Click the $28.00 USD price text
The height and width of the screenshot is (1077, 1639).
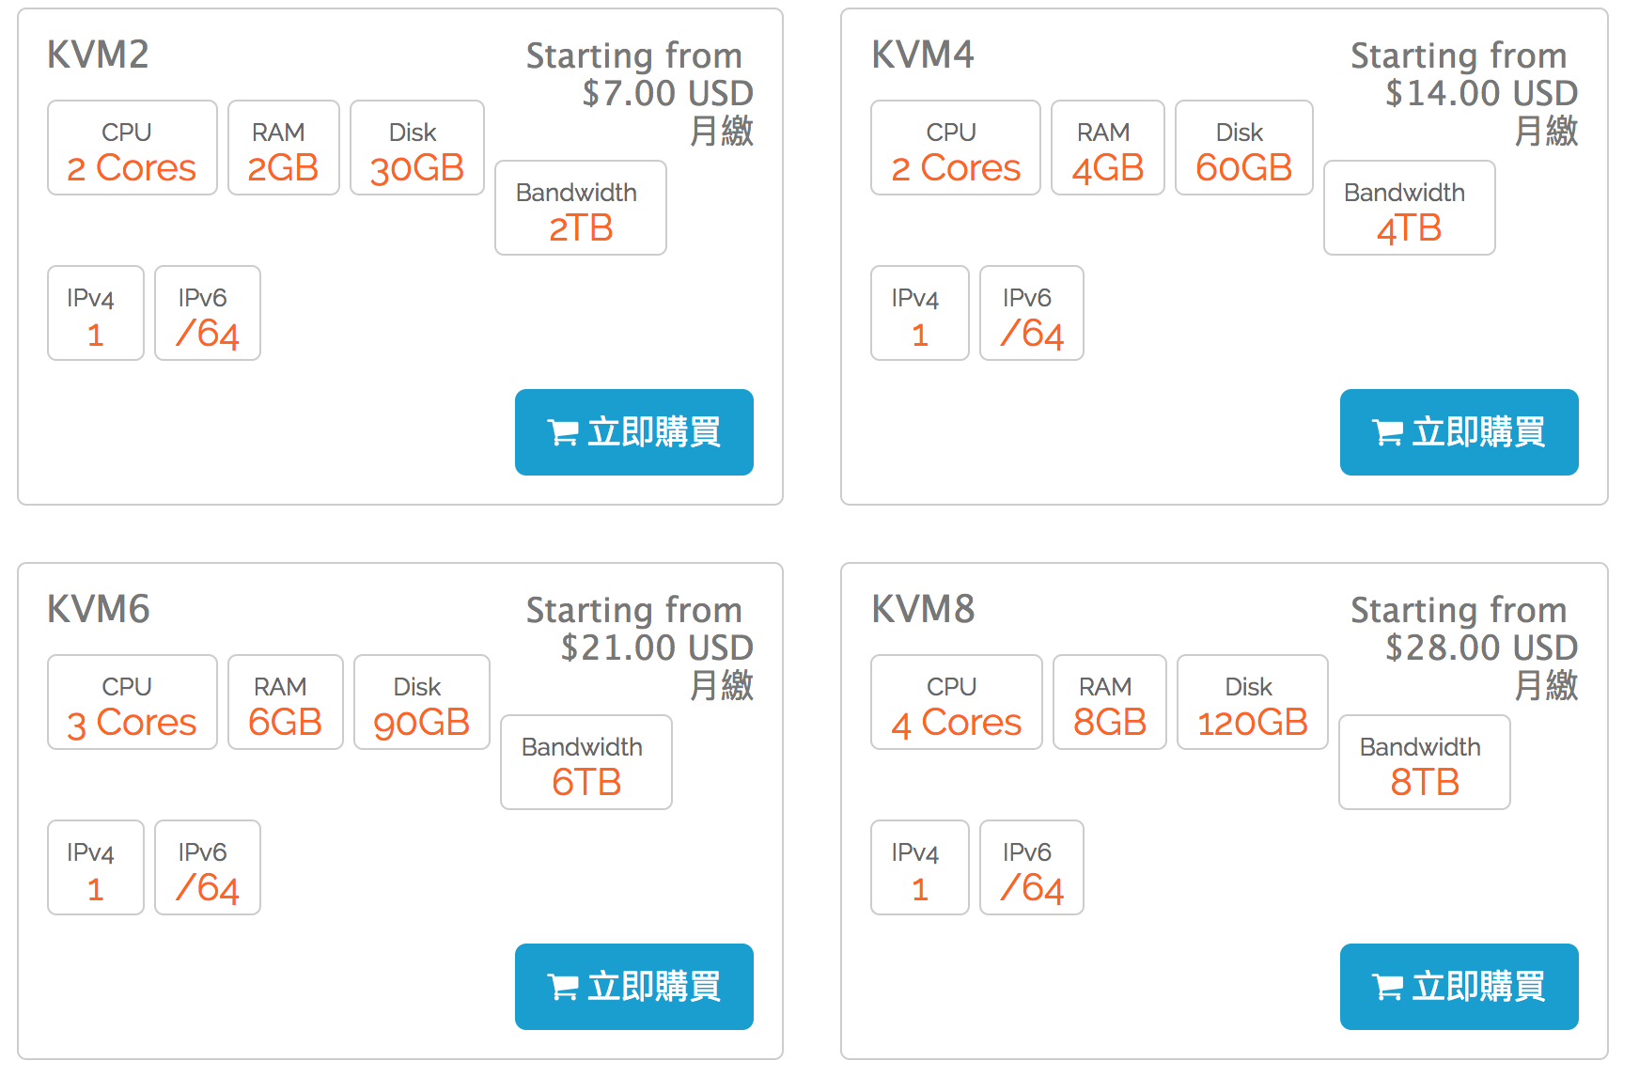tap(1481, 648)
